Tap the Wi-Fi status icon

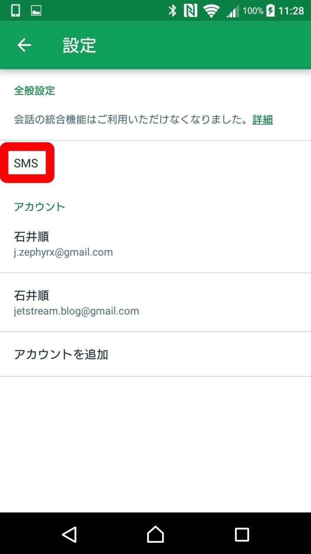pos(211,11)
